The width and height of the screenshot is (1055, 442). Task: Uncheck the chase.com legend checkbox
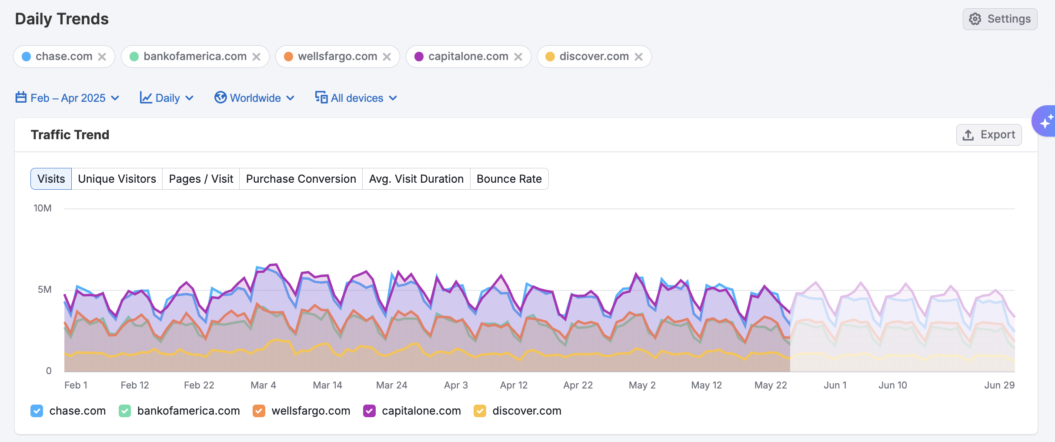click(37, 411)
